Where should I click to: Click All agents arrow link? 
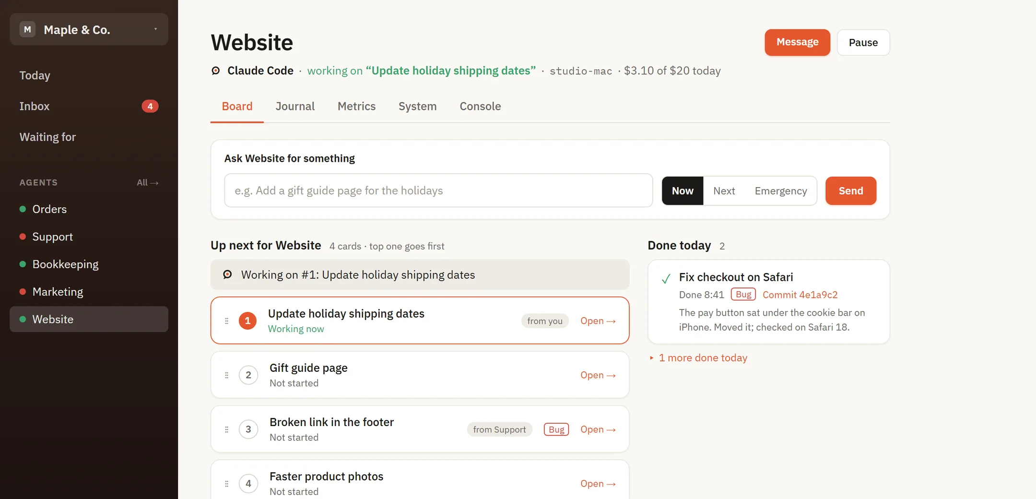point(148,182)
